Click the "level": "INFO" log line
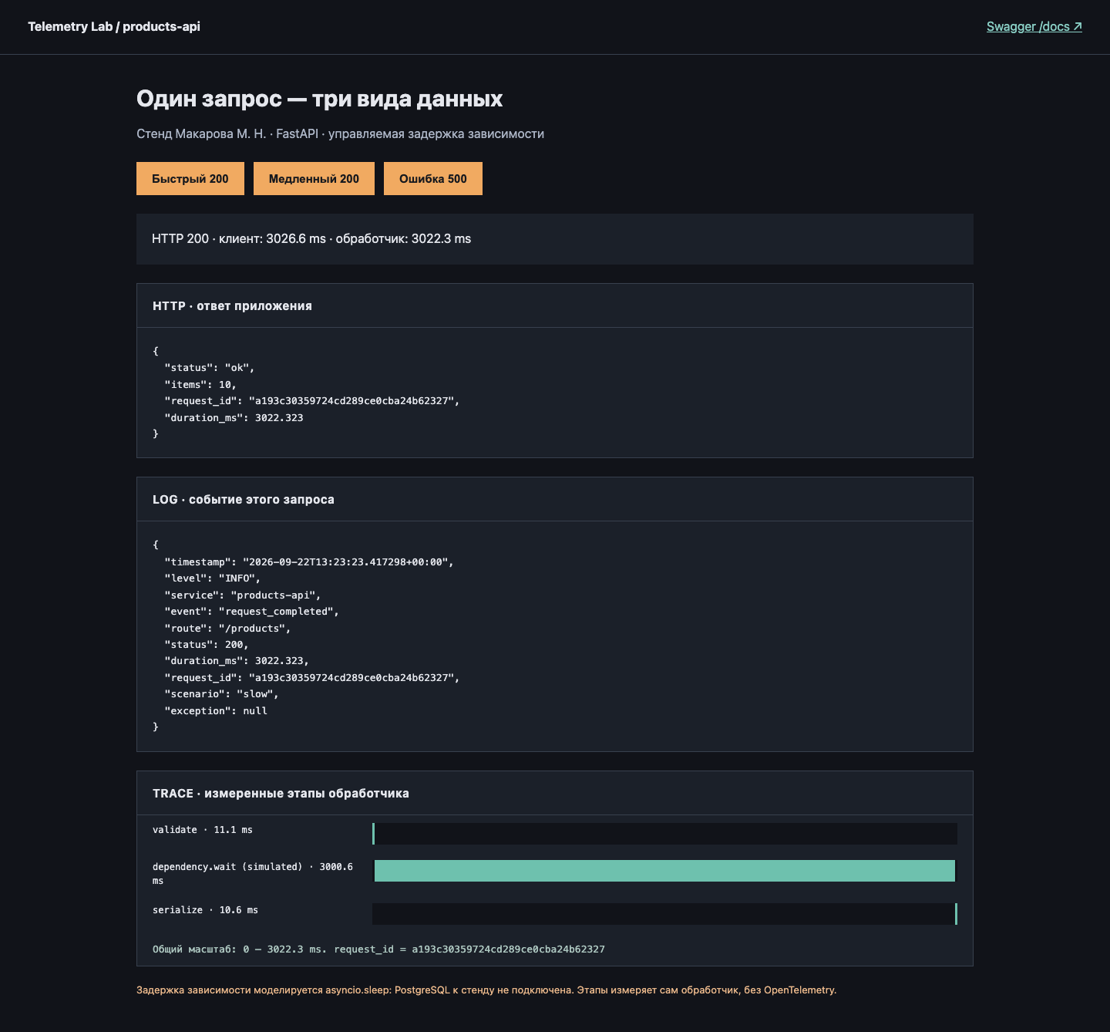The width and height of the screenshot is (1110, 1032). (213, 578)
